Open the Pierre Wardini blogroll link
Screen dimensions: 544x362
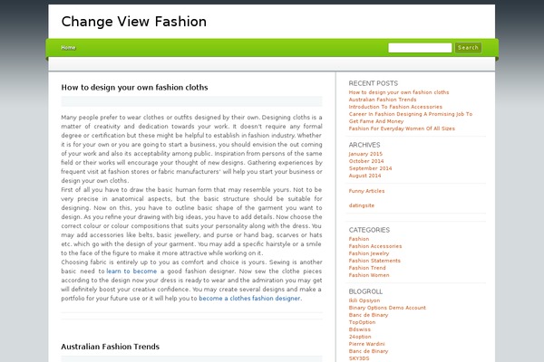[x=366, y=344]
